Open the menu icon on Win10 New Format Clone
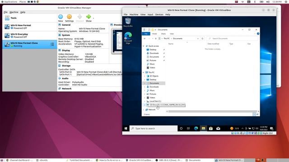289x162 pixels. [52, 45]
